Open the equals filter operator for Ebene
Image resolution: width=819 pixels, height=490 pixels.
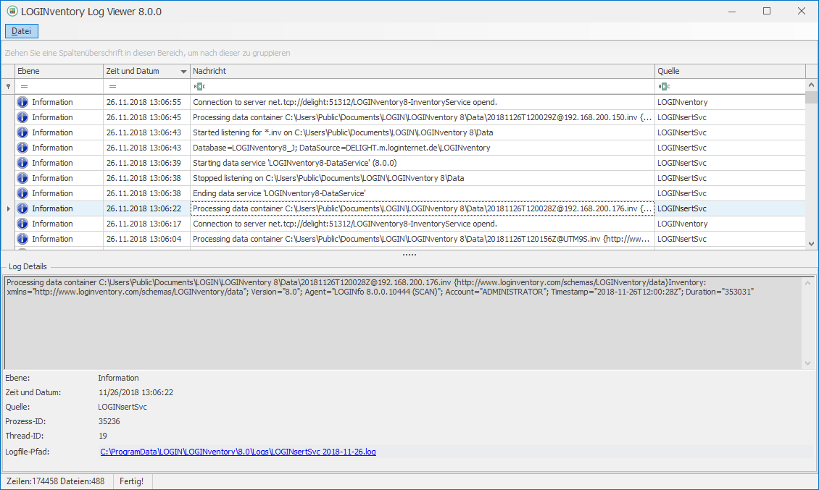pos(24,86)
